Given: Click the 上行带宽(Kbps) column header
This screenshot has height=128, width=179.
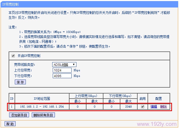Looking at the screenshot, I should click(x=86, y=96).
